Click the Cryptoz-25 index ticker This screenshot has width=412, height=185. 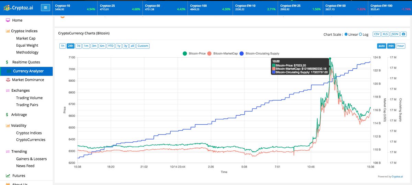pyautogui.click(x=120, y=7)
